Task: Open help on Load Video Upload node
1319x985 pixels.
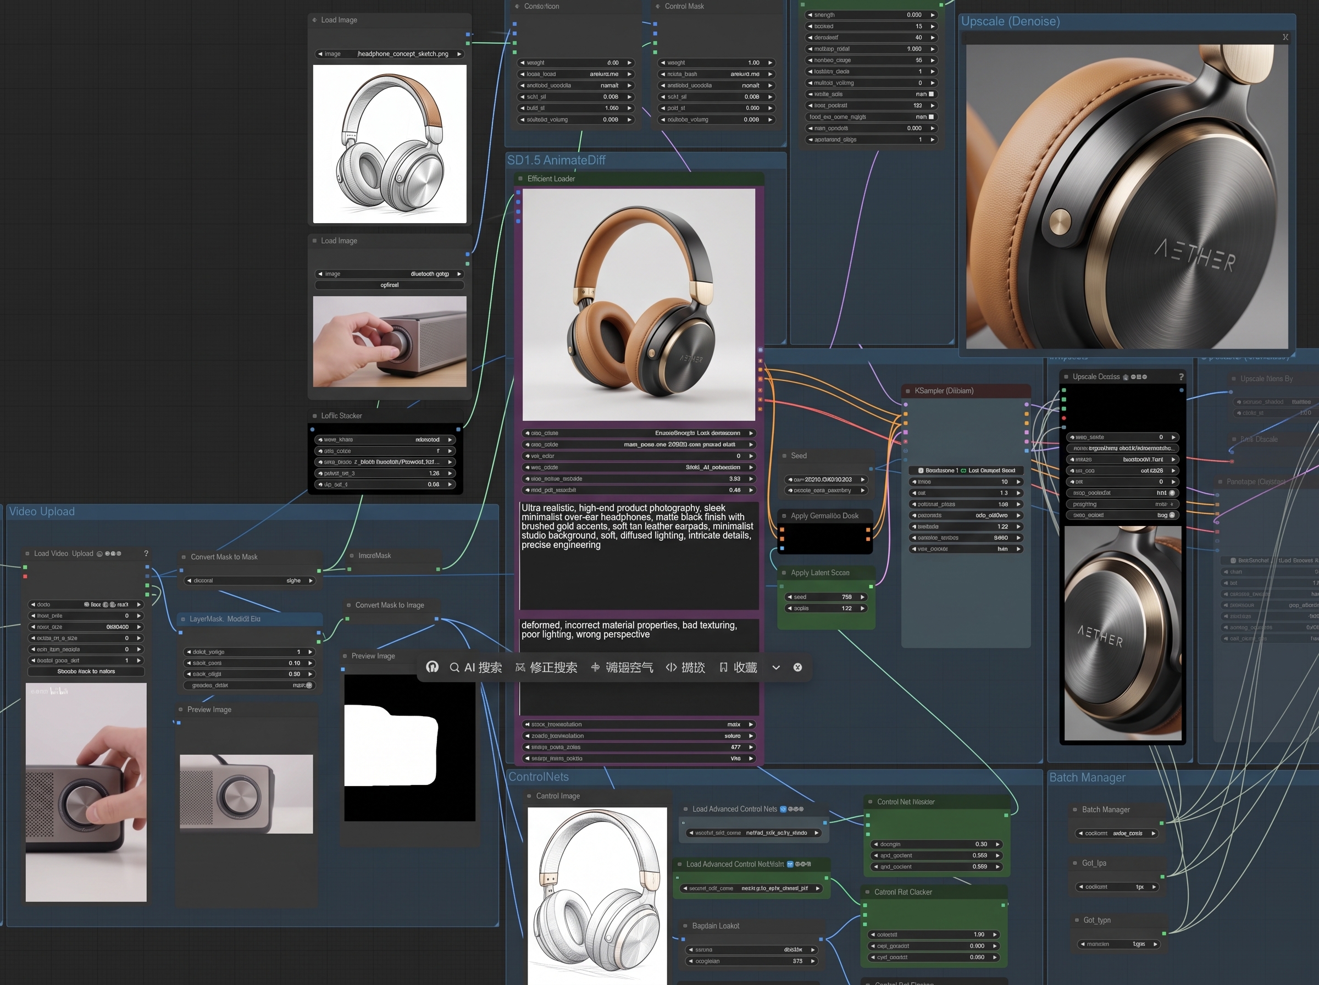Action: (146, 554)
